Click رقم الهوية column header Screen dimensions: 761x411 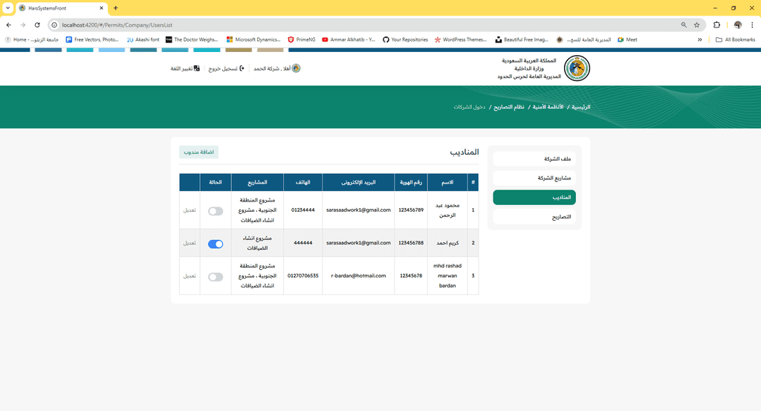[411, 182]
